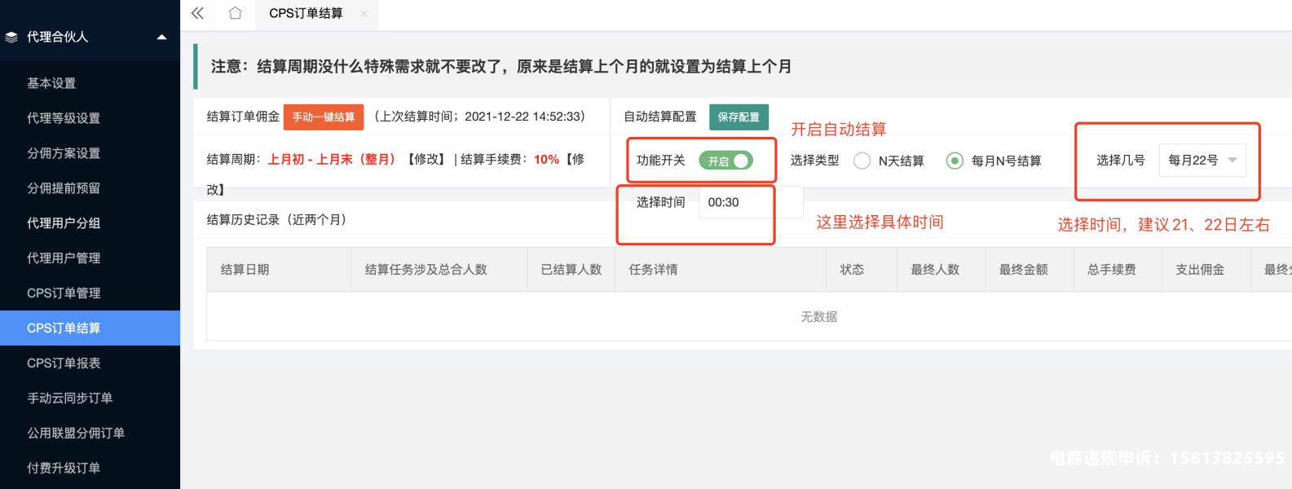This screenshot has width=1292, height=489.
Task: Click the 结算日期 column header
Action: tap(245, 270)
